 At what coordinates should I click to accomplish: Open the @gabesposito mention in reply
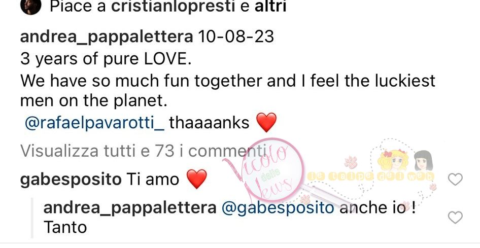point(278,208)
